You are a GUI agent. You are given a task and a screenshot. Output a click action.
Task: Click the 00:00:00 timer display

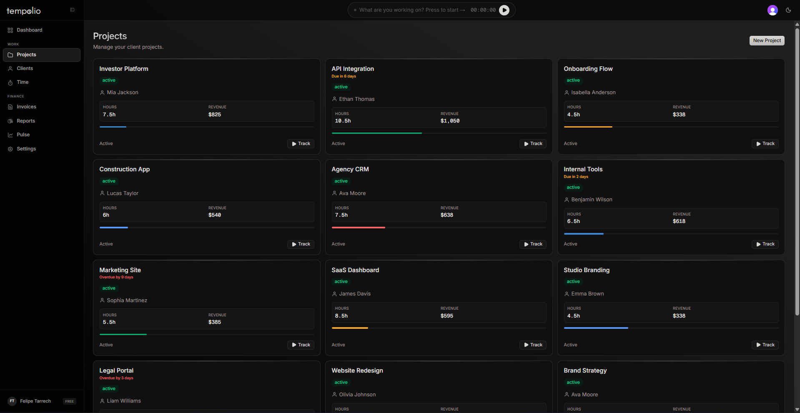tap(483, 10)
